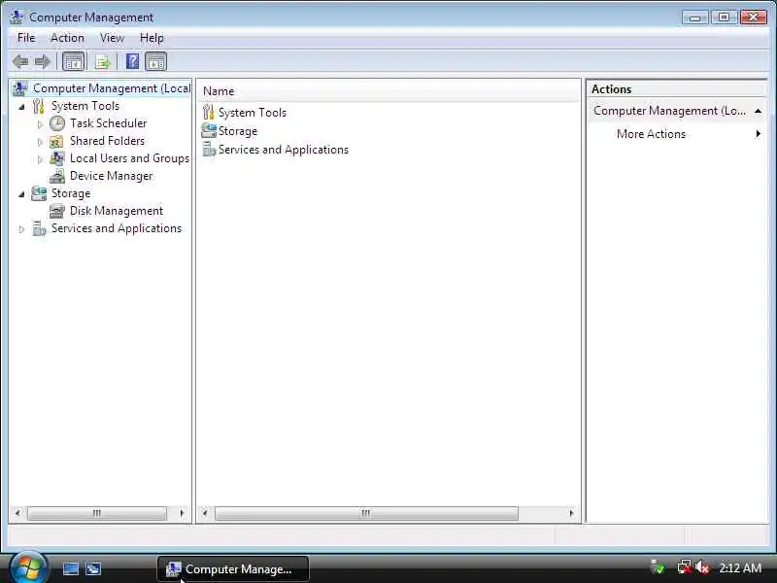This screenshot has height=583, width=777.
Task: Open the View menu
Action: 112,38
